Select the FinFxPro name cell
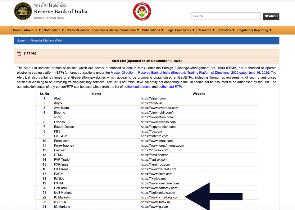This screenshot has height=210, width=295. (x=97, y=136)
